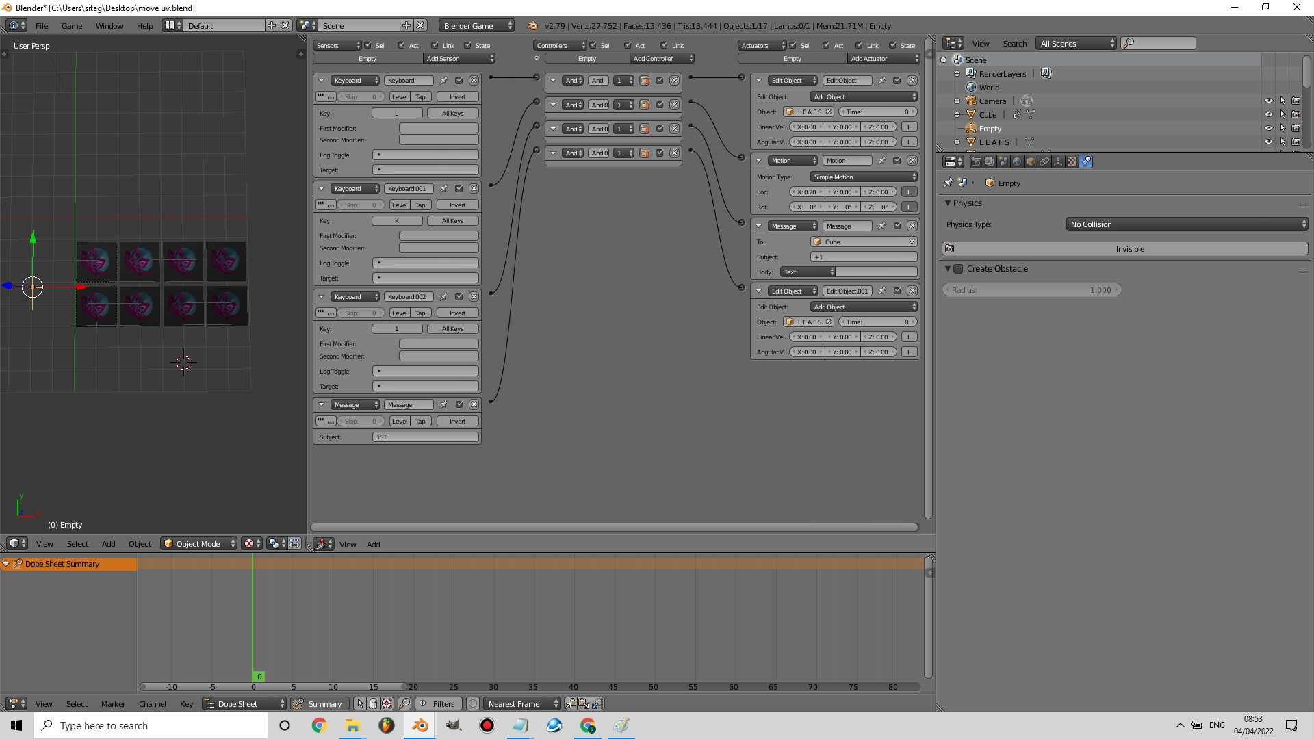This screenshot has height=739, width=1314.
Task: Open the Add Sensor dropdown
Action: pyautogui.click(x=459, y=58)
